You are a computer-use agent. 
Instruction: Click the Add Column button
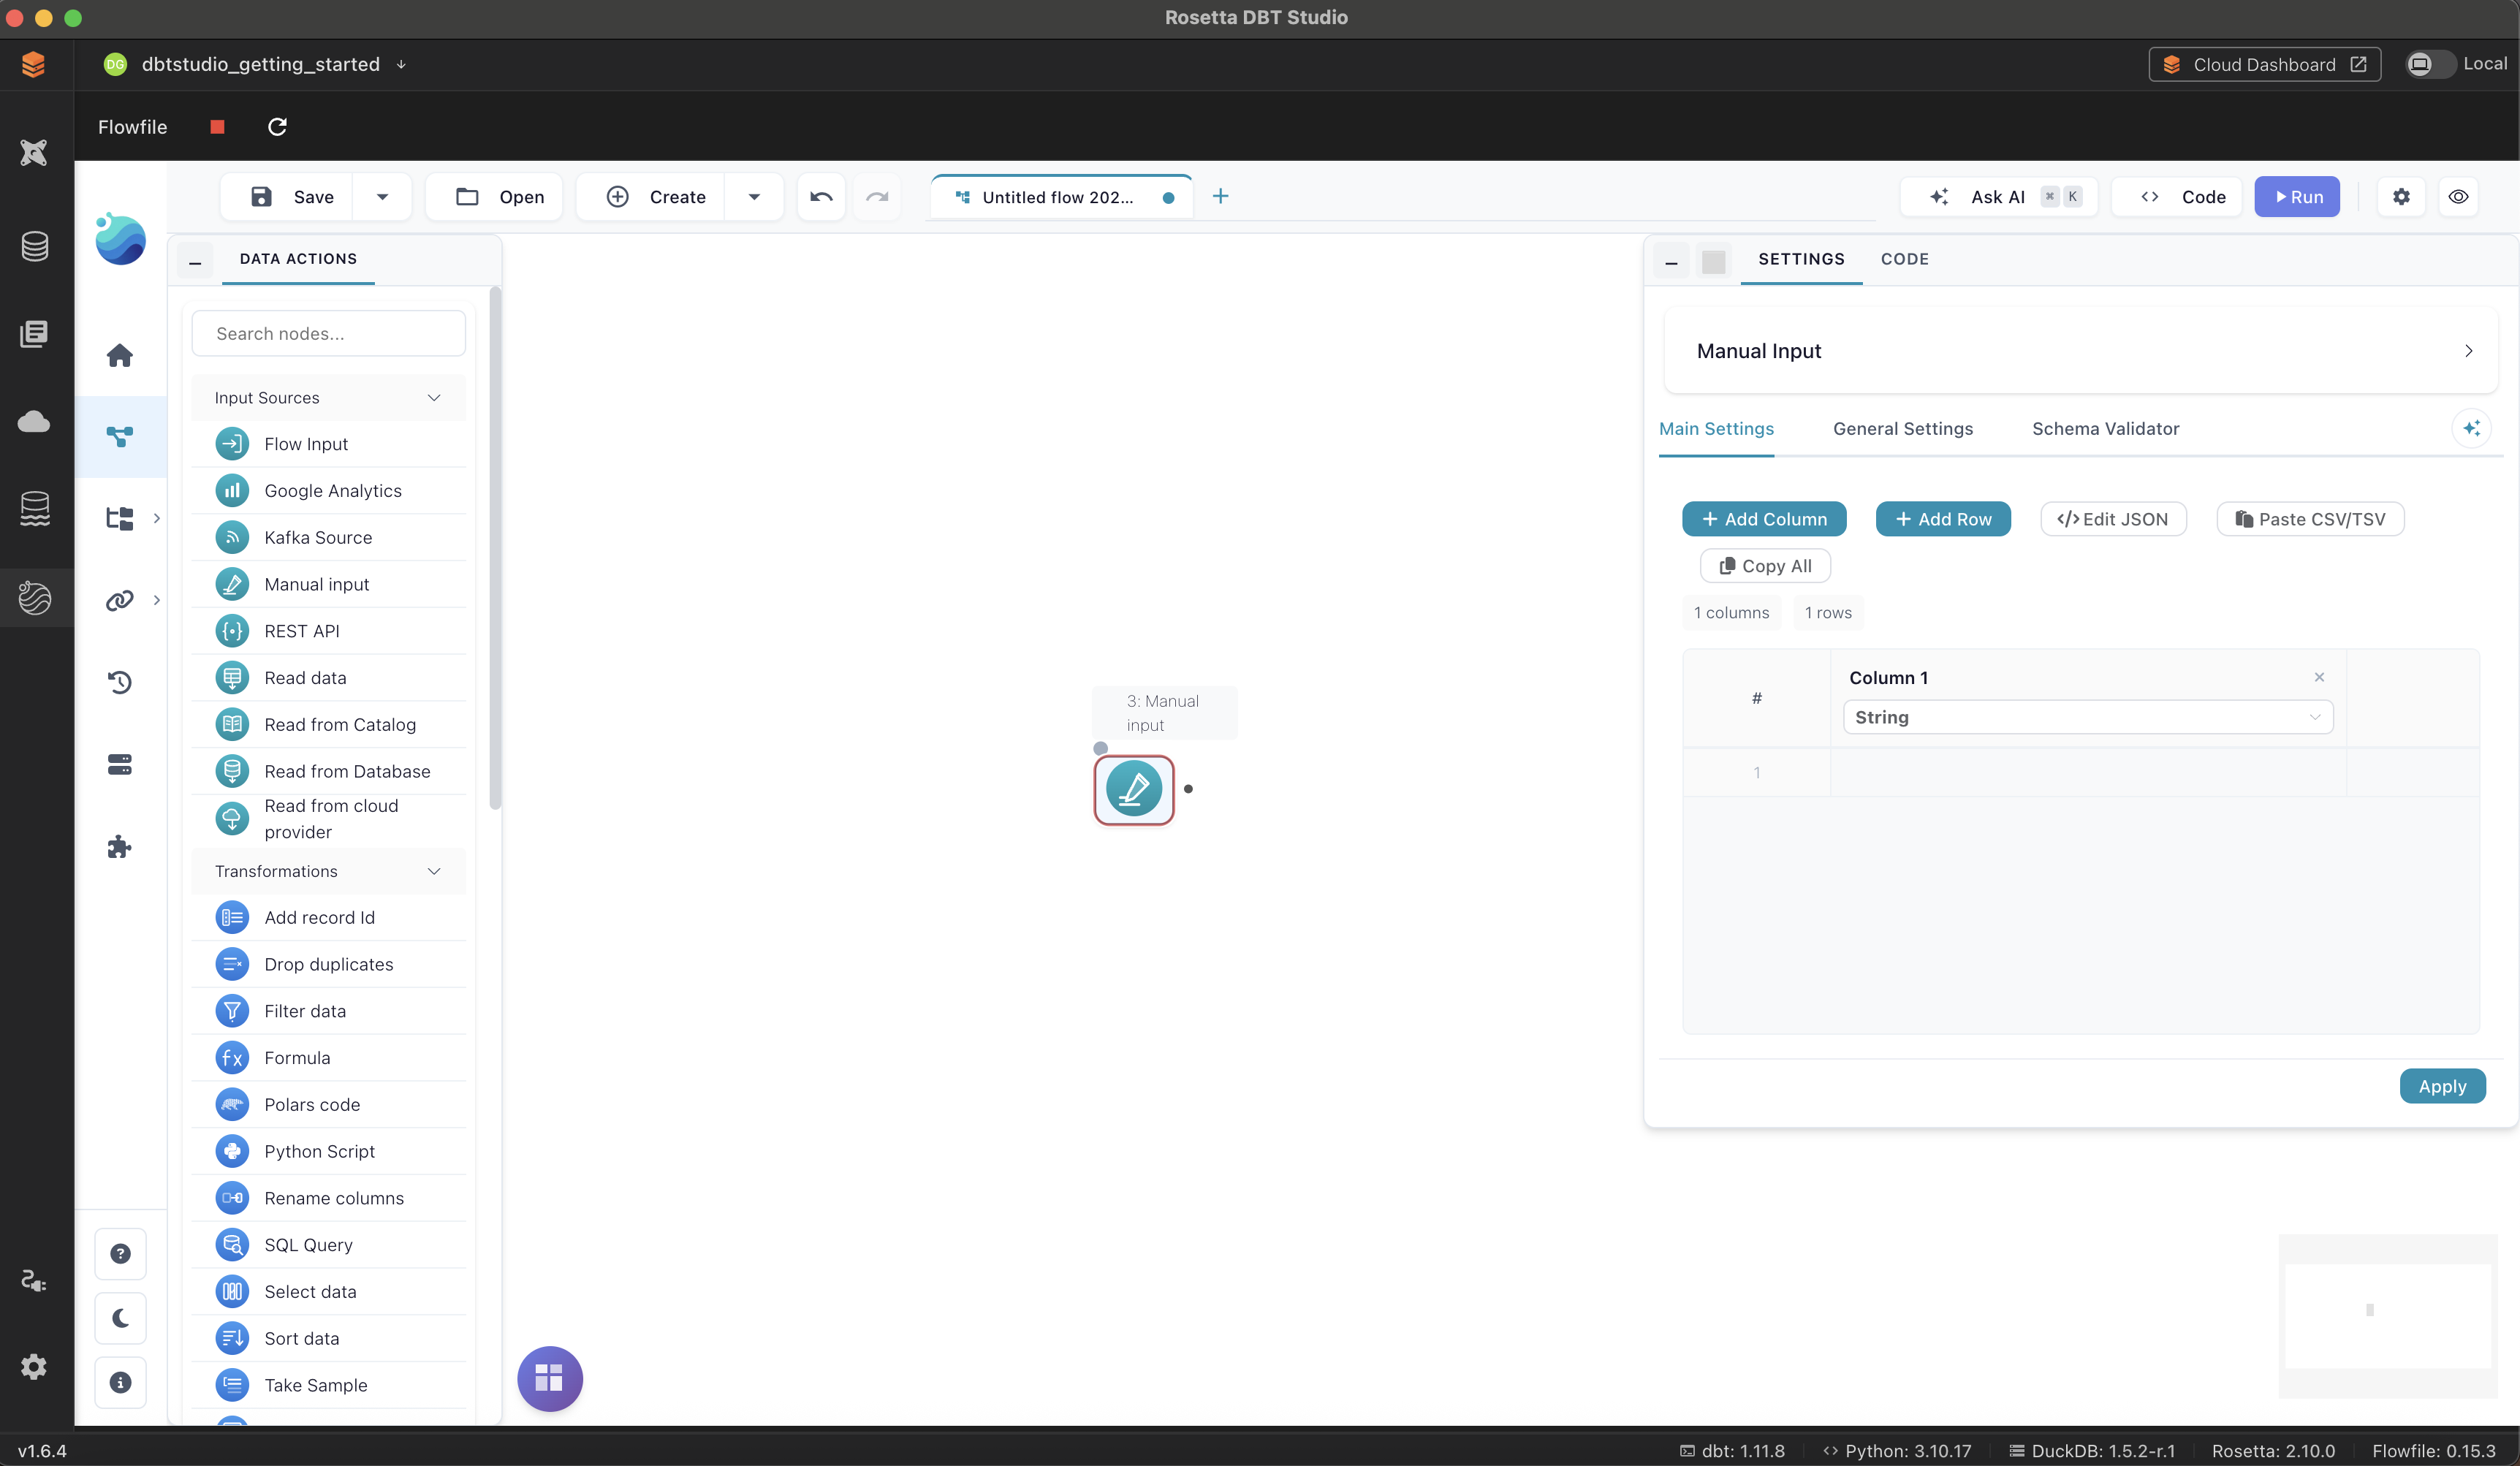click(x=1764, y=519)
